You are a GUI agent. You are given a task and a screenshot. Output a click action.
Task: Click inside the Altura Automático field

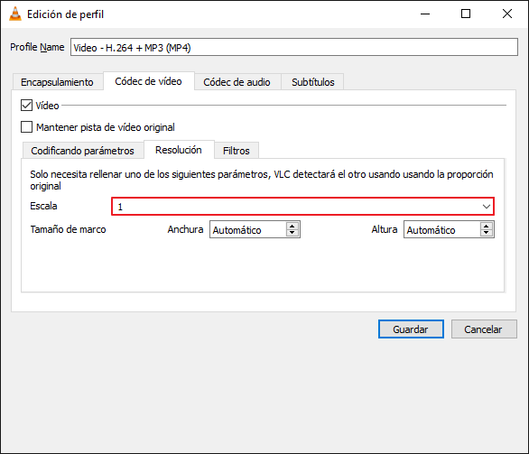click(442, 229)
